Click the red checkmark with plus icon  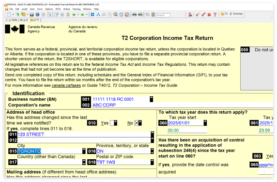point(203,15)
